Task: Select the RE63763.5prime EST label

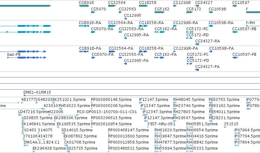Action: click(x=224, y=100)
